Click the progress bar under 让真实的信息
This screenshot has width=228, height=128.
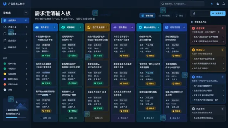tap(16, 118)
